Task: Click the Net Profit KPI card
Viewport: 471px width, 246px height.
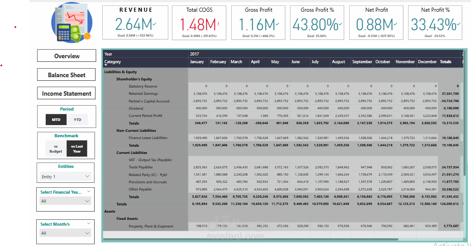Action: pyautogui.click(x=376, y=23)
